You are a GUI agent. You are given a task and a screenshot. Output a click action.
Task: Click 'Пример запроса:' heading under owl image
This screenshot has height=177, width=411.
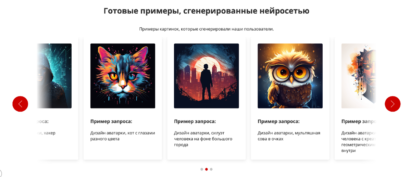click(279, 122)
